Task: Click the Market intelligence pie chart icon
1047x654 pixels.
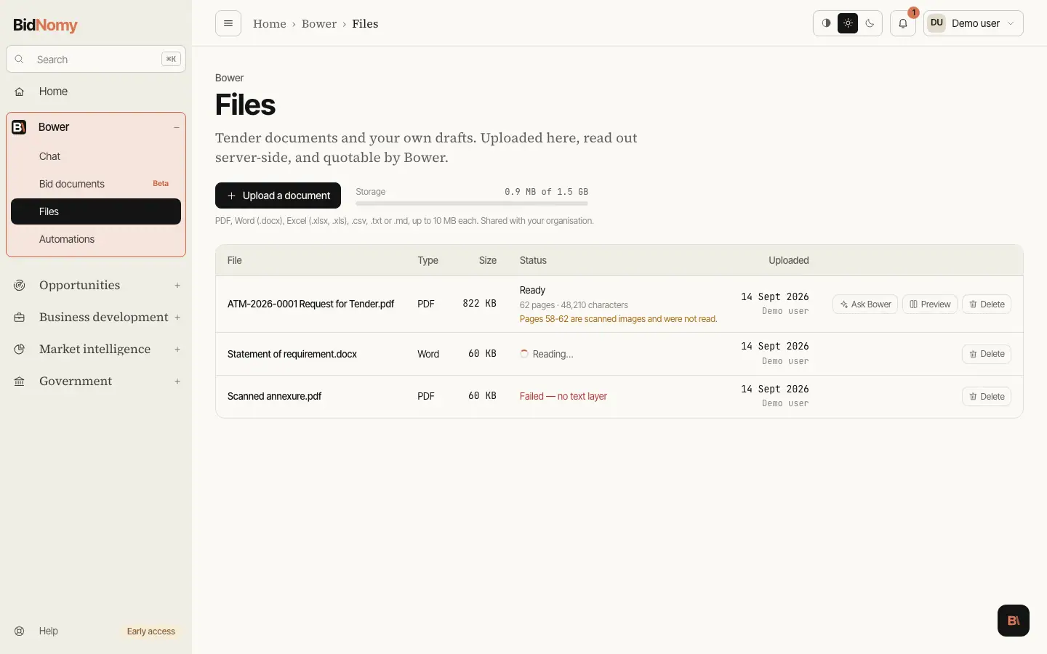Action: 20,350
